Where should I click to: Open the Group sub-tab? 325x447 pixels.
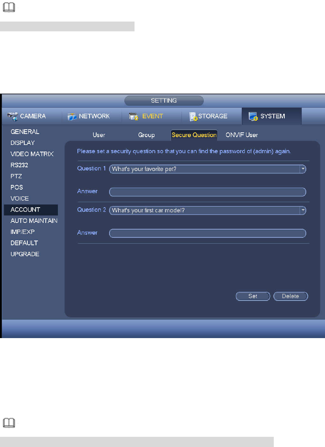tap(146, 135)
